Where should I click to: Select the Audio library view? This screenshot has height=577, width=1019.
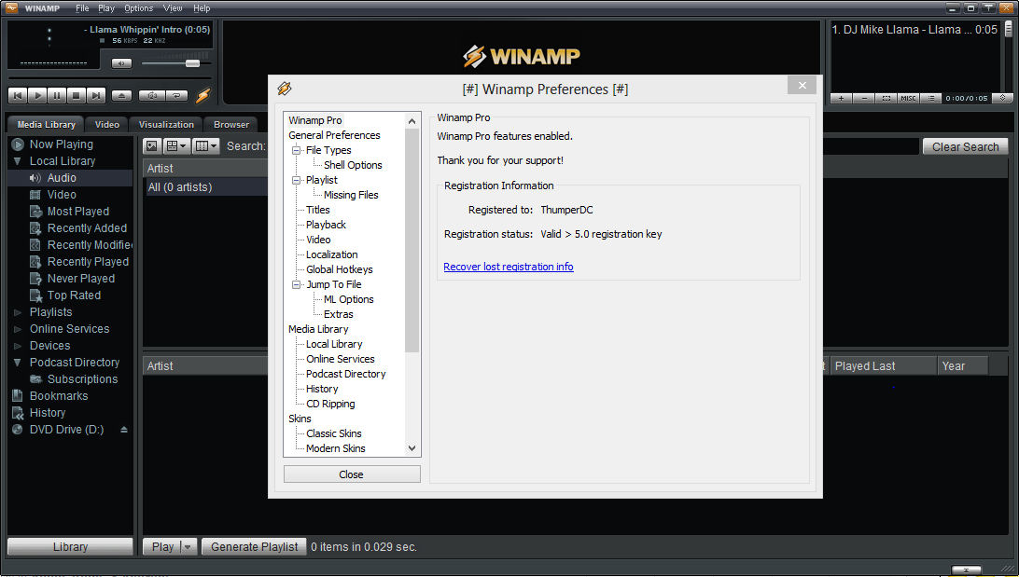point(62,178)
